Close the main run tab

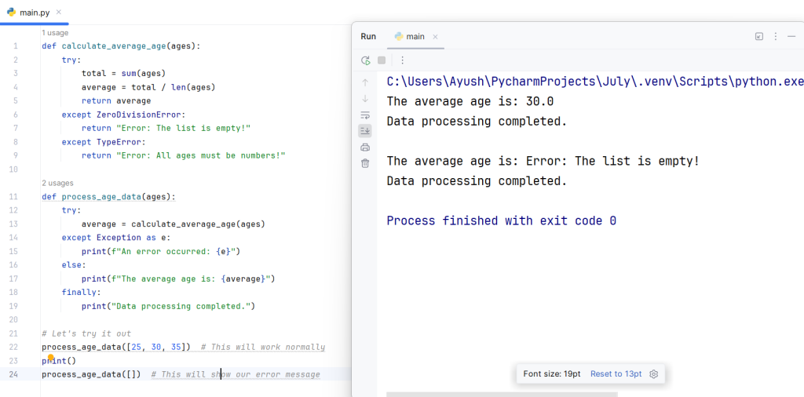tap(435, 37)
